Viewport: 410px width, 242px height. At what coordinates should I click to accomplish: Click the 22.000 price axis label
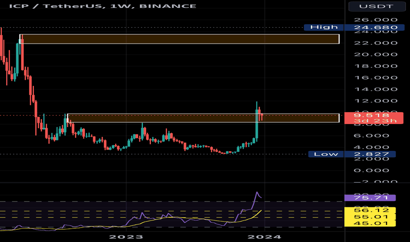tap(376, 43)
